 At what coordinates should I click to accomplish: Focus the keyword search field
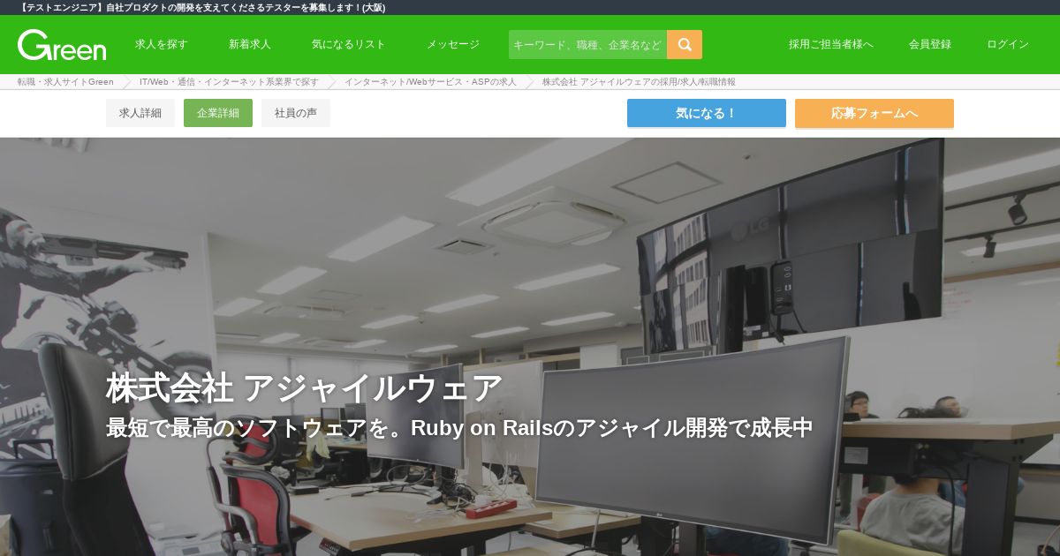pos(587,44)
